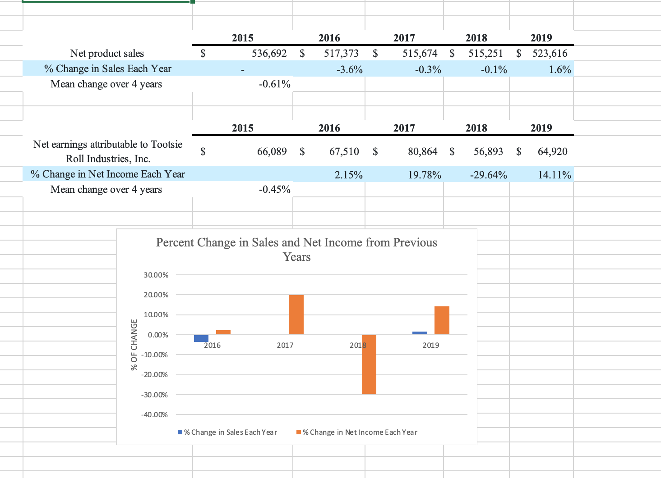The image size is (661, 478).
Task: Click the 2019 sales value 523,616
Action: tap(550, 53)
